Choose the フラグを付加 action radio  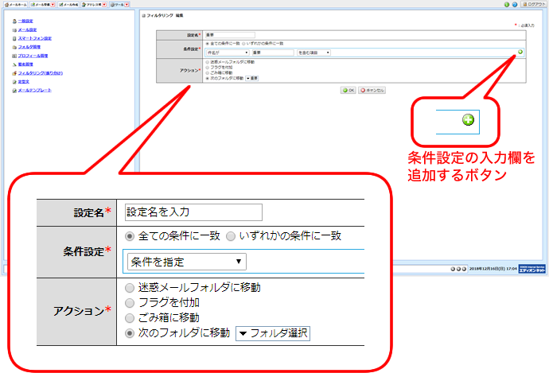pos(206,67)
